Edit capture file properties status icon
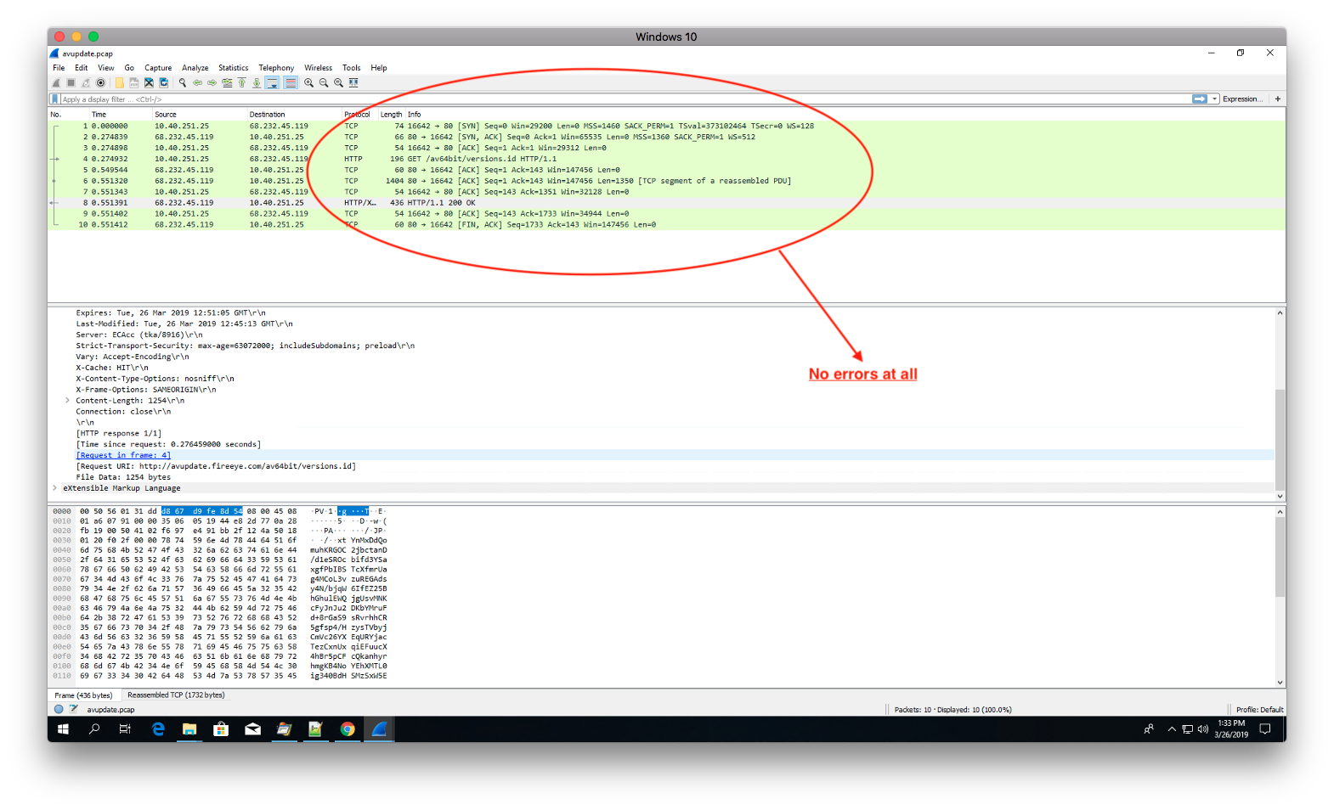Image resolution: width=1334 pixels, height=810 pixels. click(x=74, y=710)
